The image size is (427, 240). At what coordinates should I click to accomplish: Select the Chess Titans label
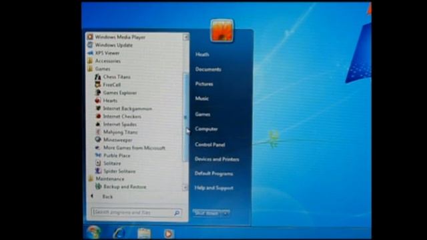pyautogui.click(x=117, y=77)
